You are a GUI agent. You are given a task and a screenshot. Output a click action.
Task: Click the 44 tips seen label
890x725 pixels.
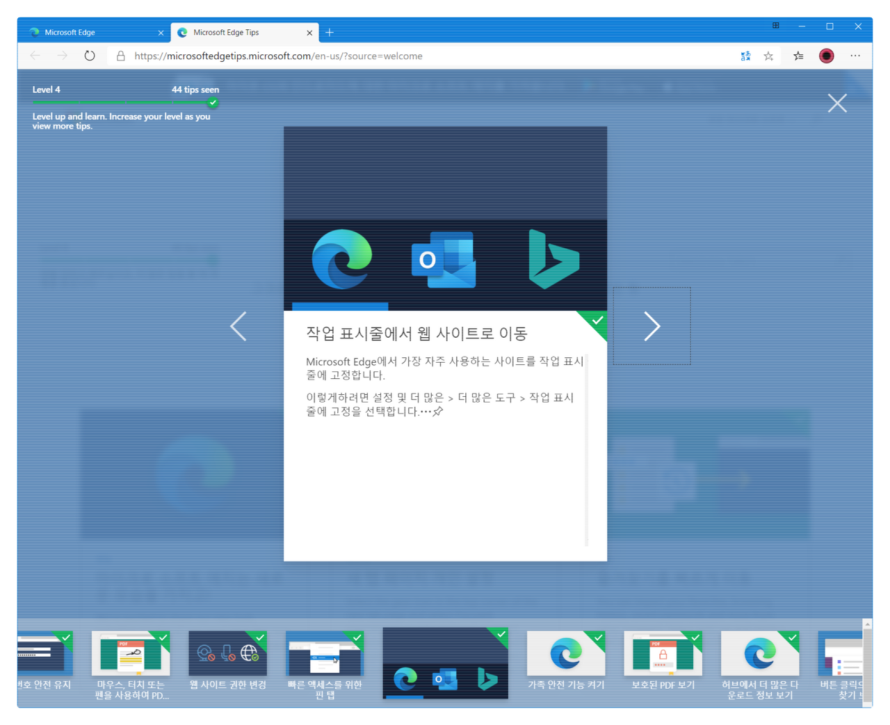point(195,90)
